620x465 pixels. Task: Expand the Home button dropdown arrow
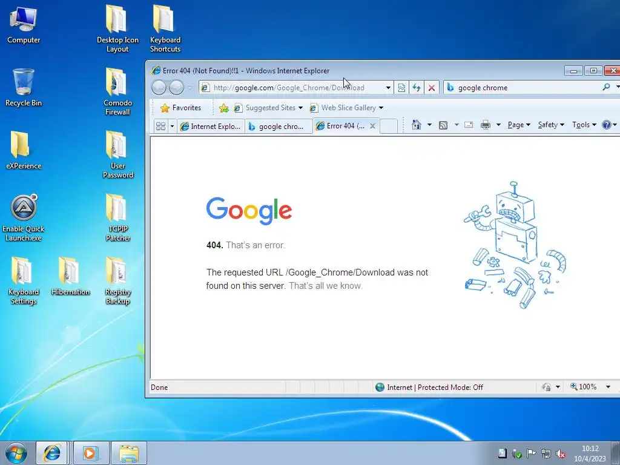[x=429, y=125]
